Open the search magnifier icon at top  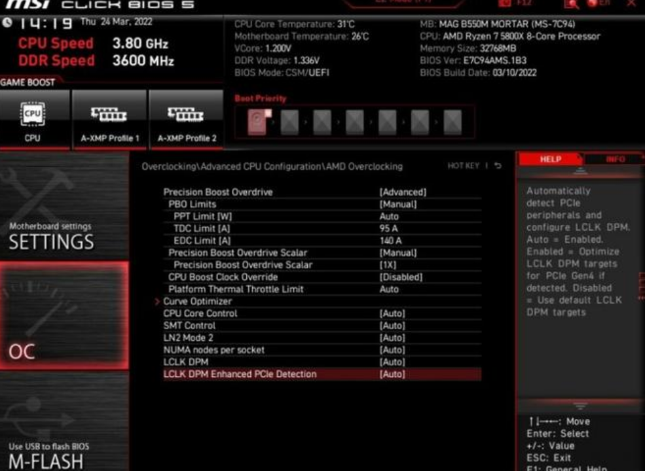tap(572, 4)
